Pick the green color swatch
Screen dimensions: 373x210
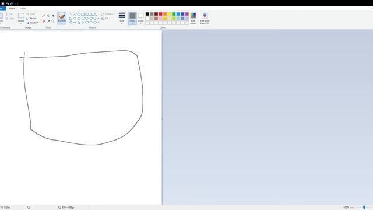click(174, 14)
